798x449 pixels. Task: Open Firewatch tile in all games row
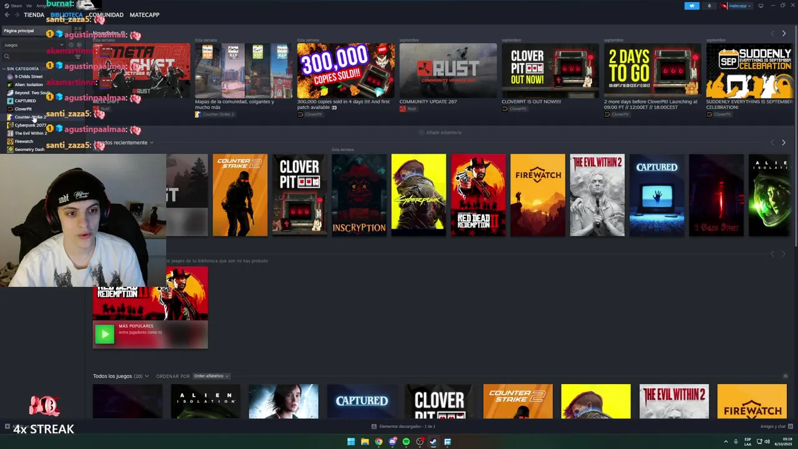752,401
